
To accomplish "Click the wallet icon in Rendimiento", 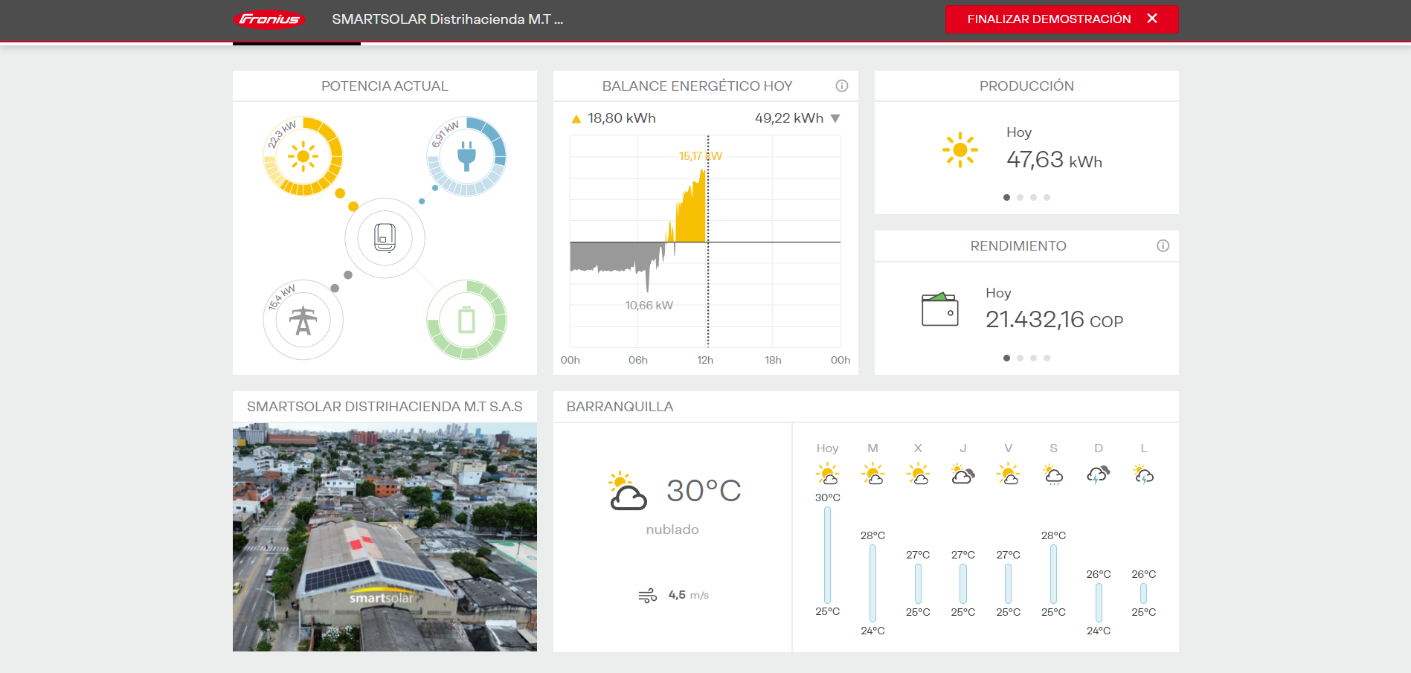I will (x=939, y=309).
